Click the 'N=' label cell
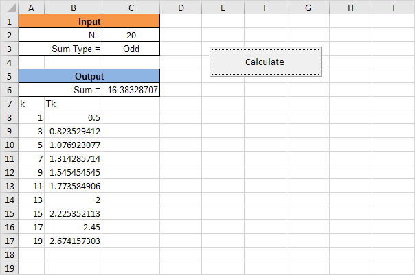The width and height of the screenshot is (415, 275). tap(73, 35)
